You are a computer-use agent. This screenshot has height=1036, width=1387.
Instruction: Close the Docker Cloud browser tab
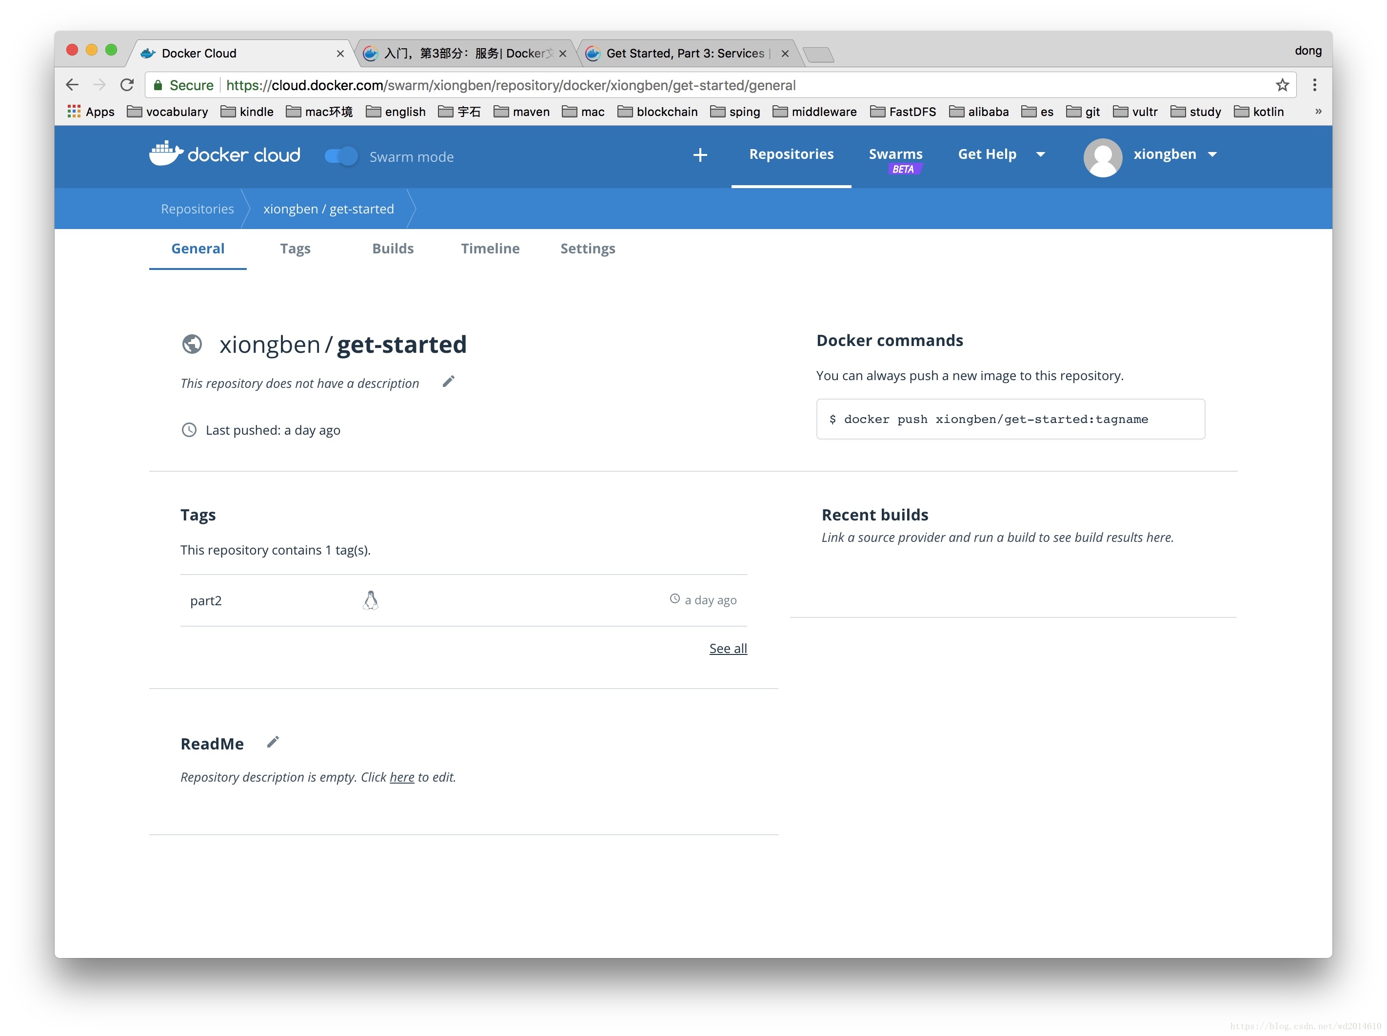(340, 54)
